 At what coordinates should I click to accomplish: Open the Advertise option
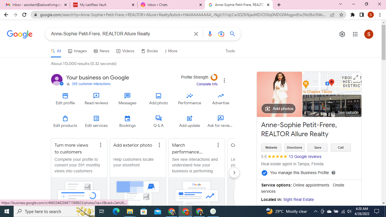pos(221,99)
